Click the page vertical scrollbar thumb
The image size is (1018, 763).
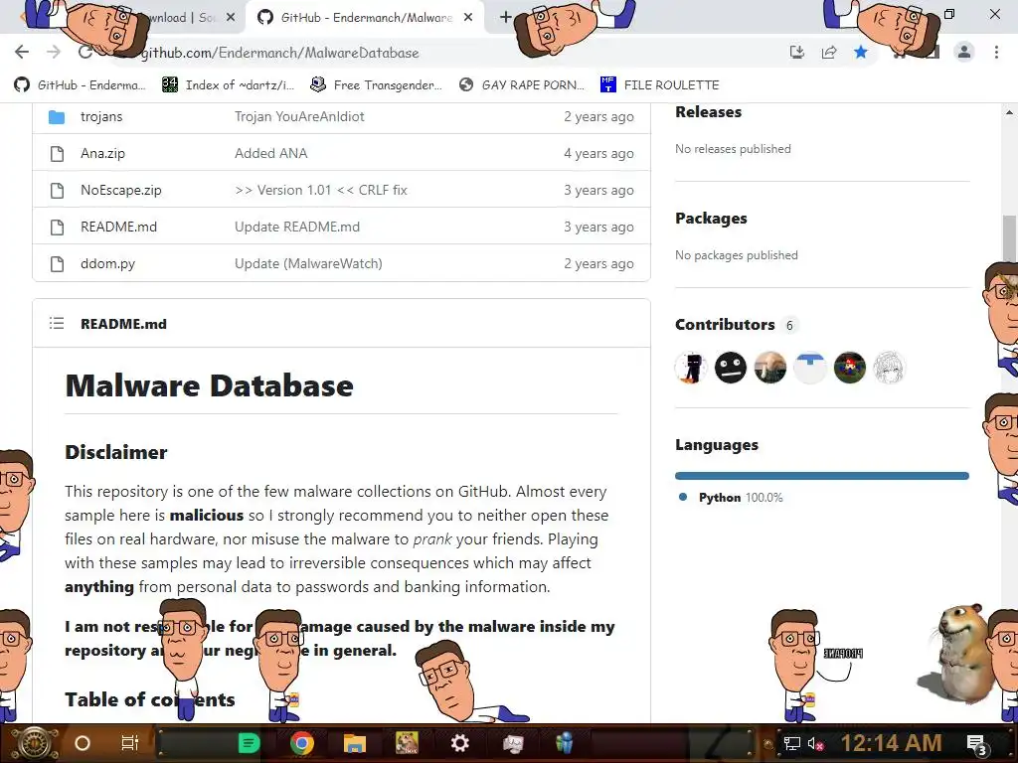[1009, 237]
